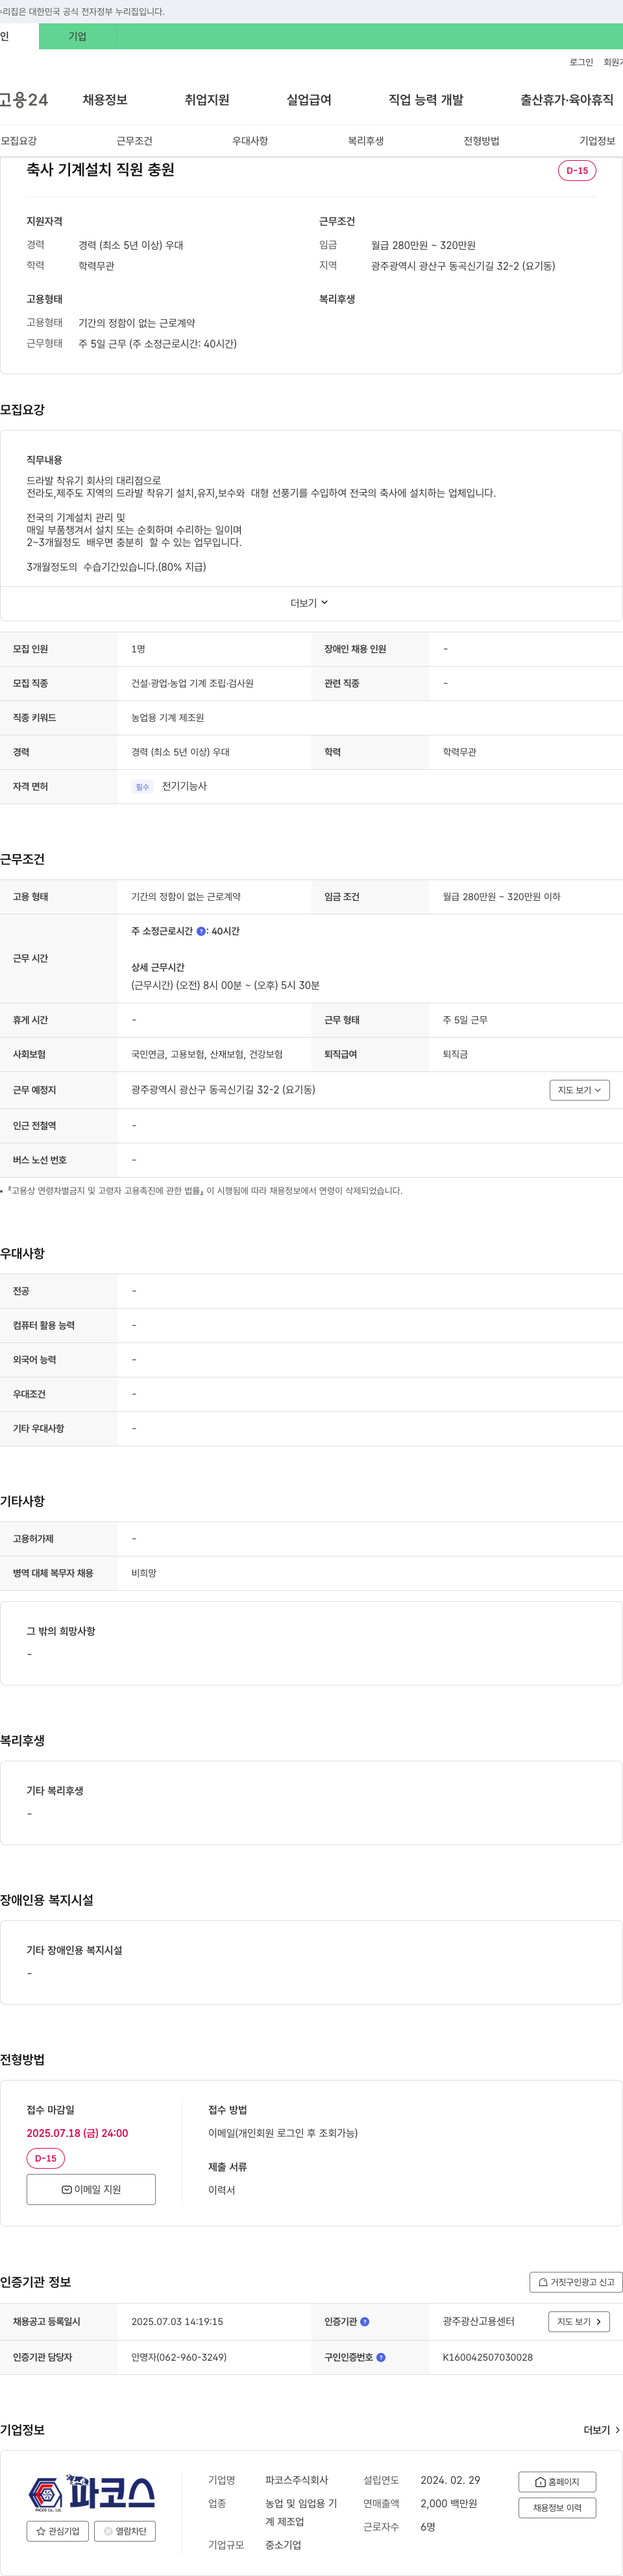Jump to 기업정보 section tab
The height and width of the screenshot is (2576, 623).
point(597,141)
